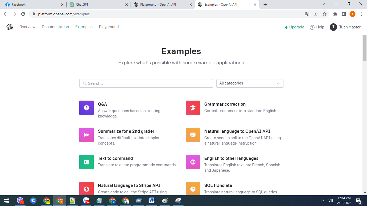Open the Summarize for a 2nd grader title

[x=126, y=131]
